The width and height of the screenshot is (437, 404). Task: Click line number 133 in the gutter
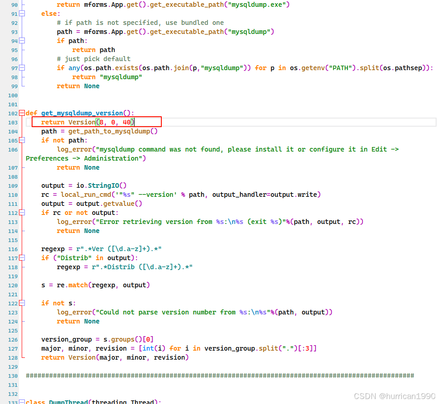point(13,402)
